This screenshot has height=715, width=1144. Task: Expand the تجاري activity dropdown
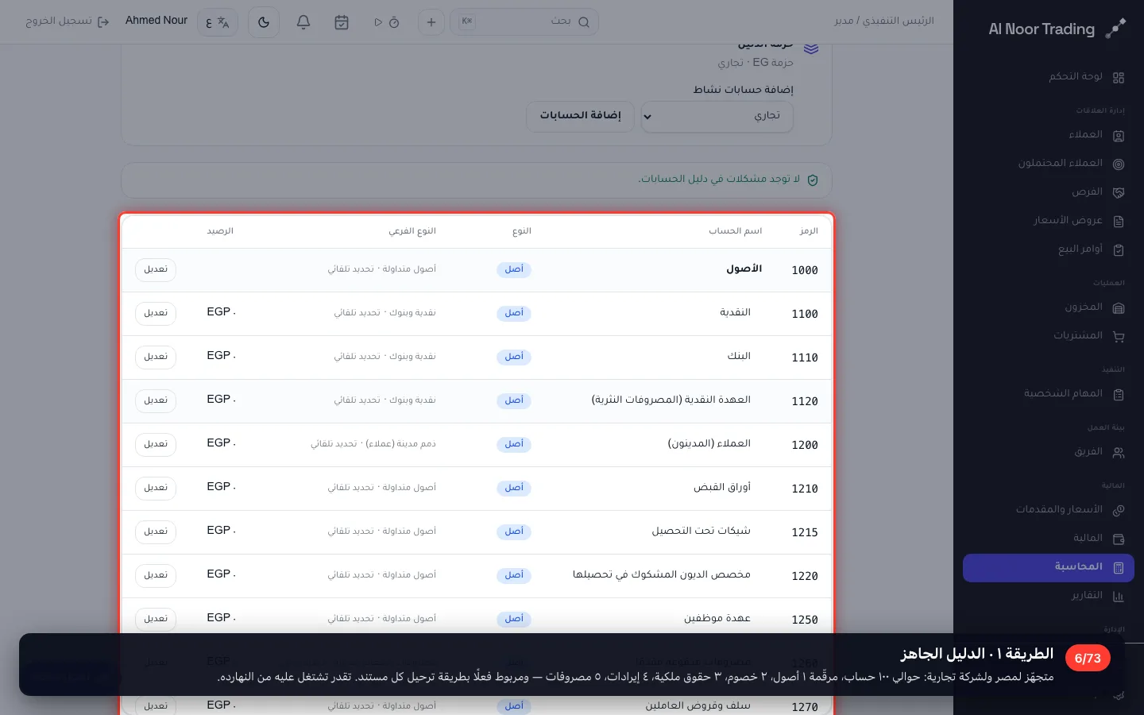(x=717, y=116)
